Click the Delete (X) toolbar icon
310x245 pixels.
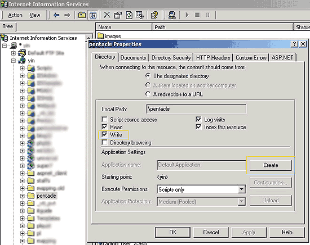[107, 15]
